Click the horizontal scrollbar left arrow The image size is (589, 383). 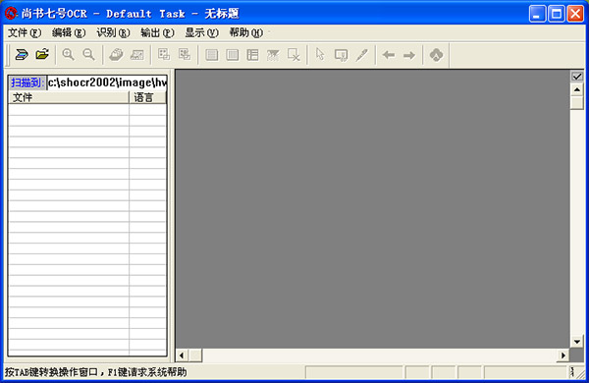(183, 356)
